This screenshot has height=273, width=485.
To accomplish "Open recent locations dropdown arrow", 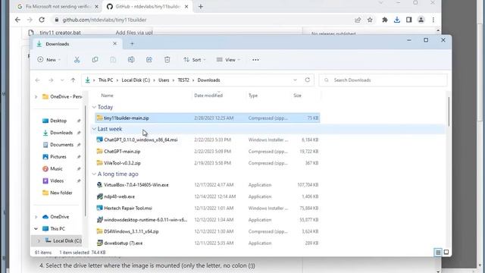I will point(62,80).
